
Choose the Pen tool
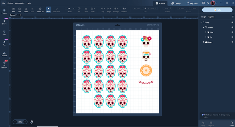tap(4, 43)
